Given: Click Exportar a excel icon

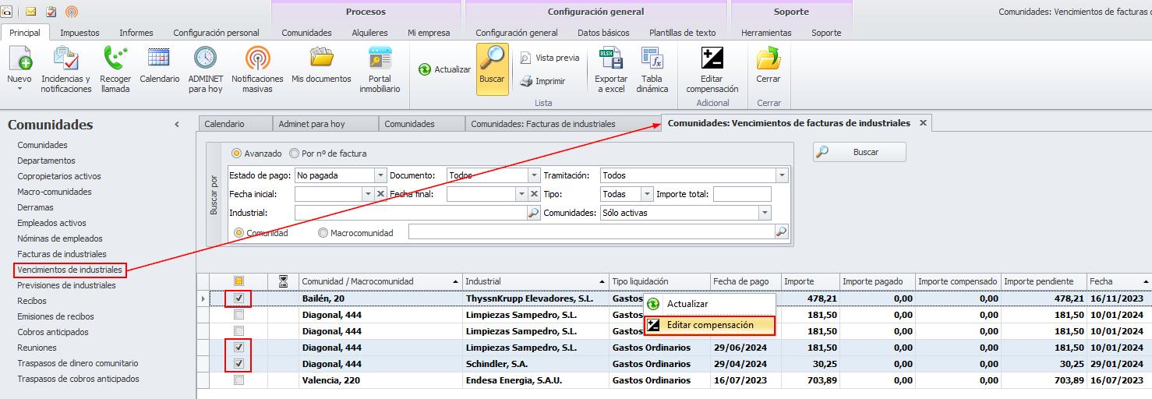Looking at the screenshot, I should click(x=610, y=59).
